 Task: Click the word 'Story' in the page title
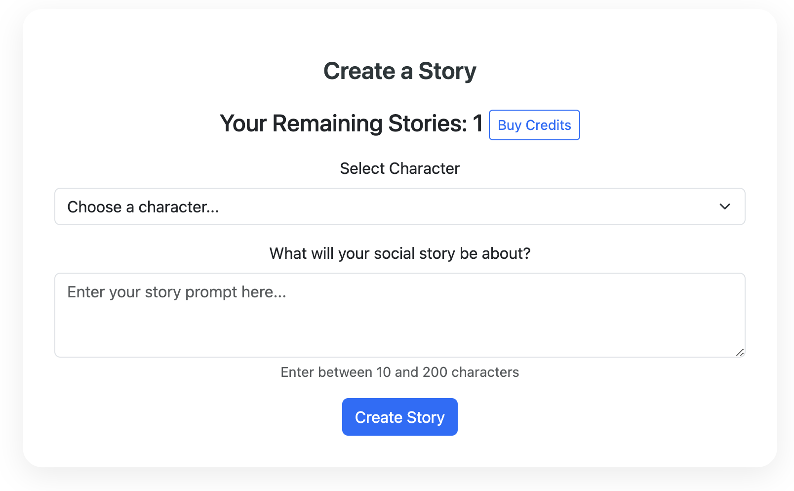pyautogui.click(x=447, y=71)
